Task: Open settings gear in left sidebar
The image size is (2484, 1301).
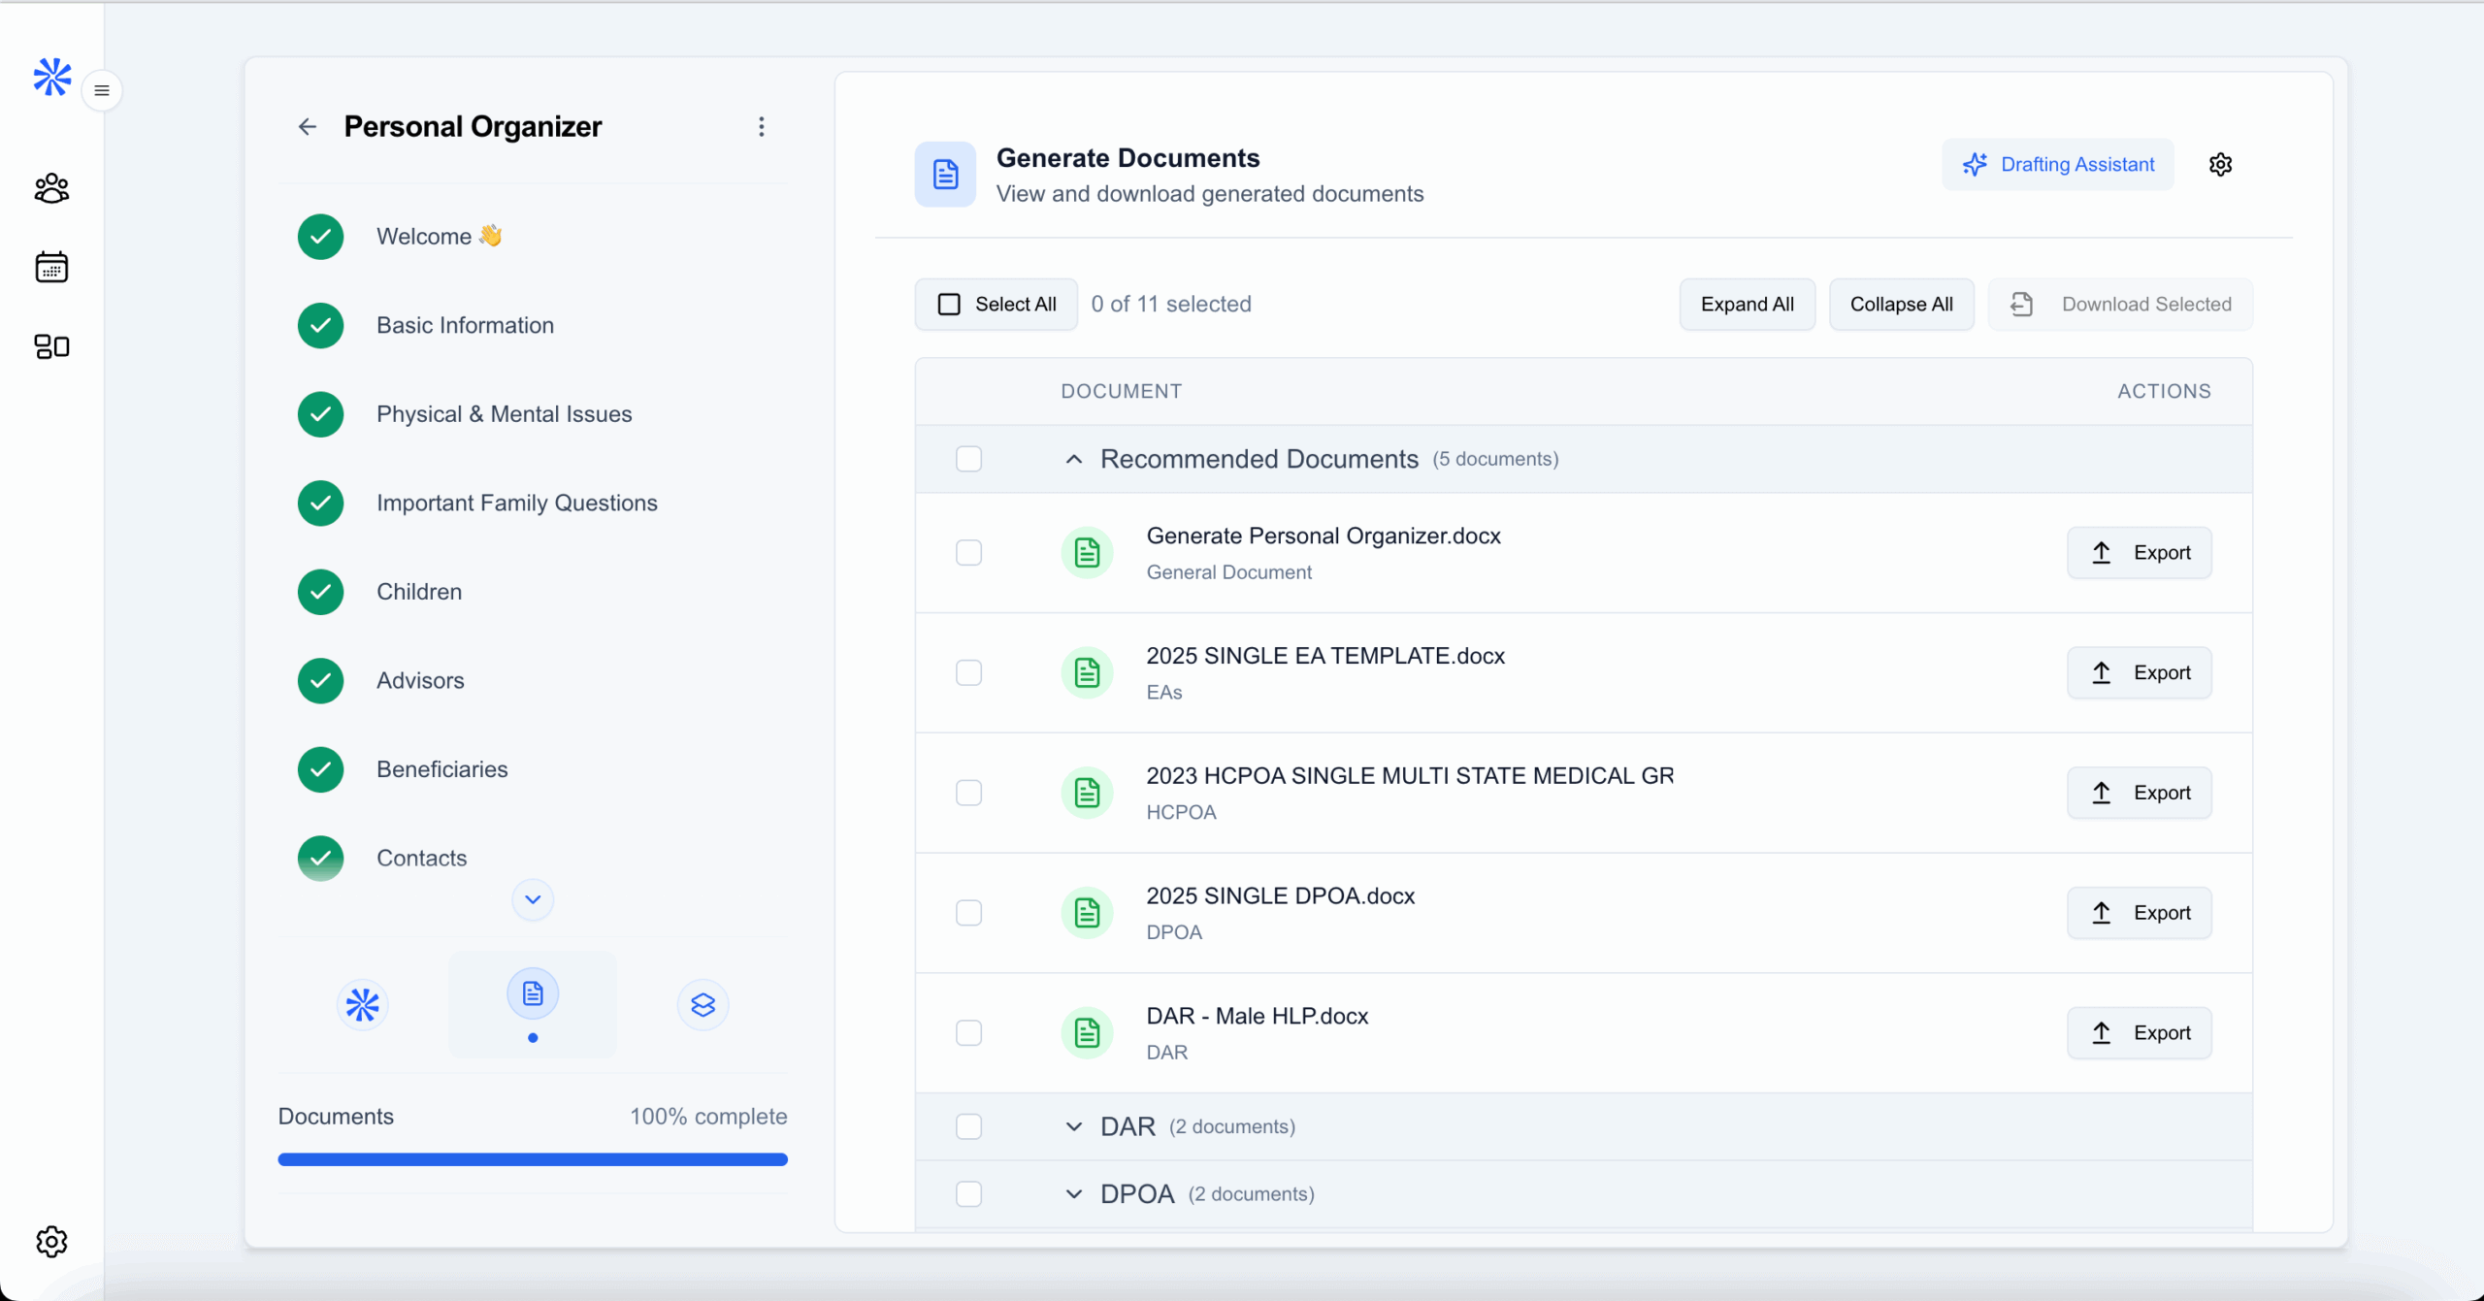Action: point(51,1241)
